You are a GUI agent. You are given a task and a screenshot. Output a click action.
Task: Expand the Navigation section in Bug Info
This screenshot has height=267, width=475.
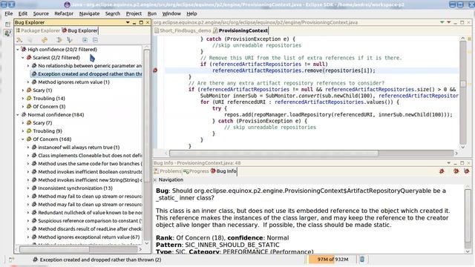coord(155,179)
